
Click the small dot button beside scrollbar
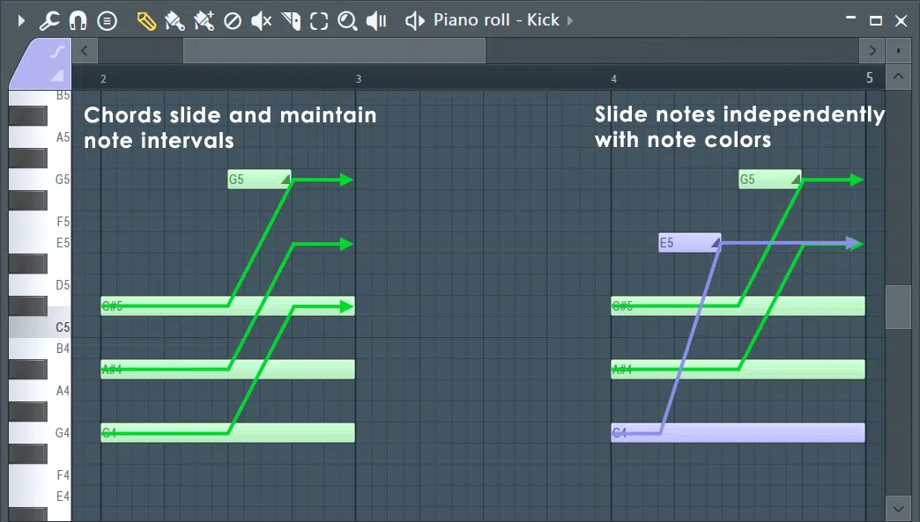click(898, 50)
